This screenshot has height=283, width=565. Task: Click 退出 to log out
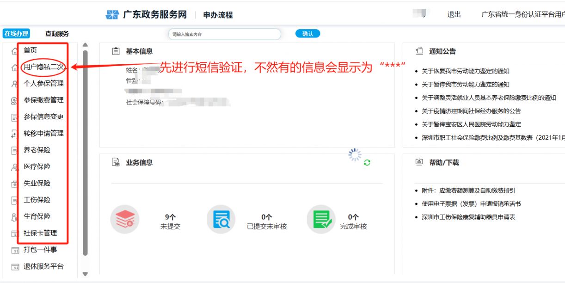click(x=454, y=15)
